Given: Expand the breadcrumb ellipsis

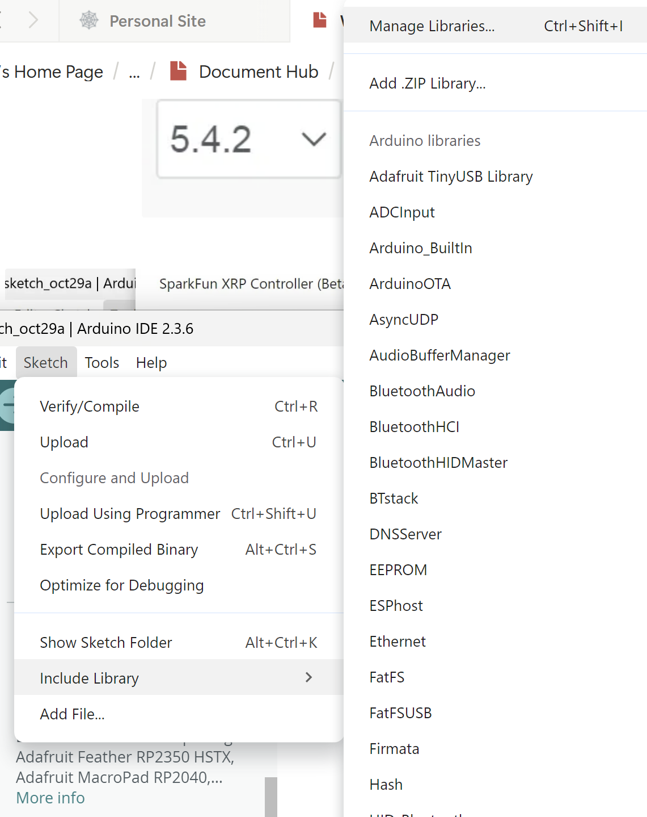Looking at the screenshot, I should point(134,73).
